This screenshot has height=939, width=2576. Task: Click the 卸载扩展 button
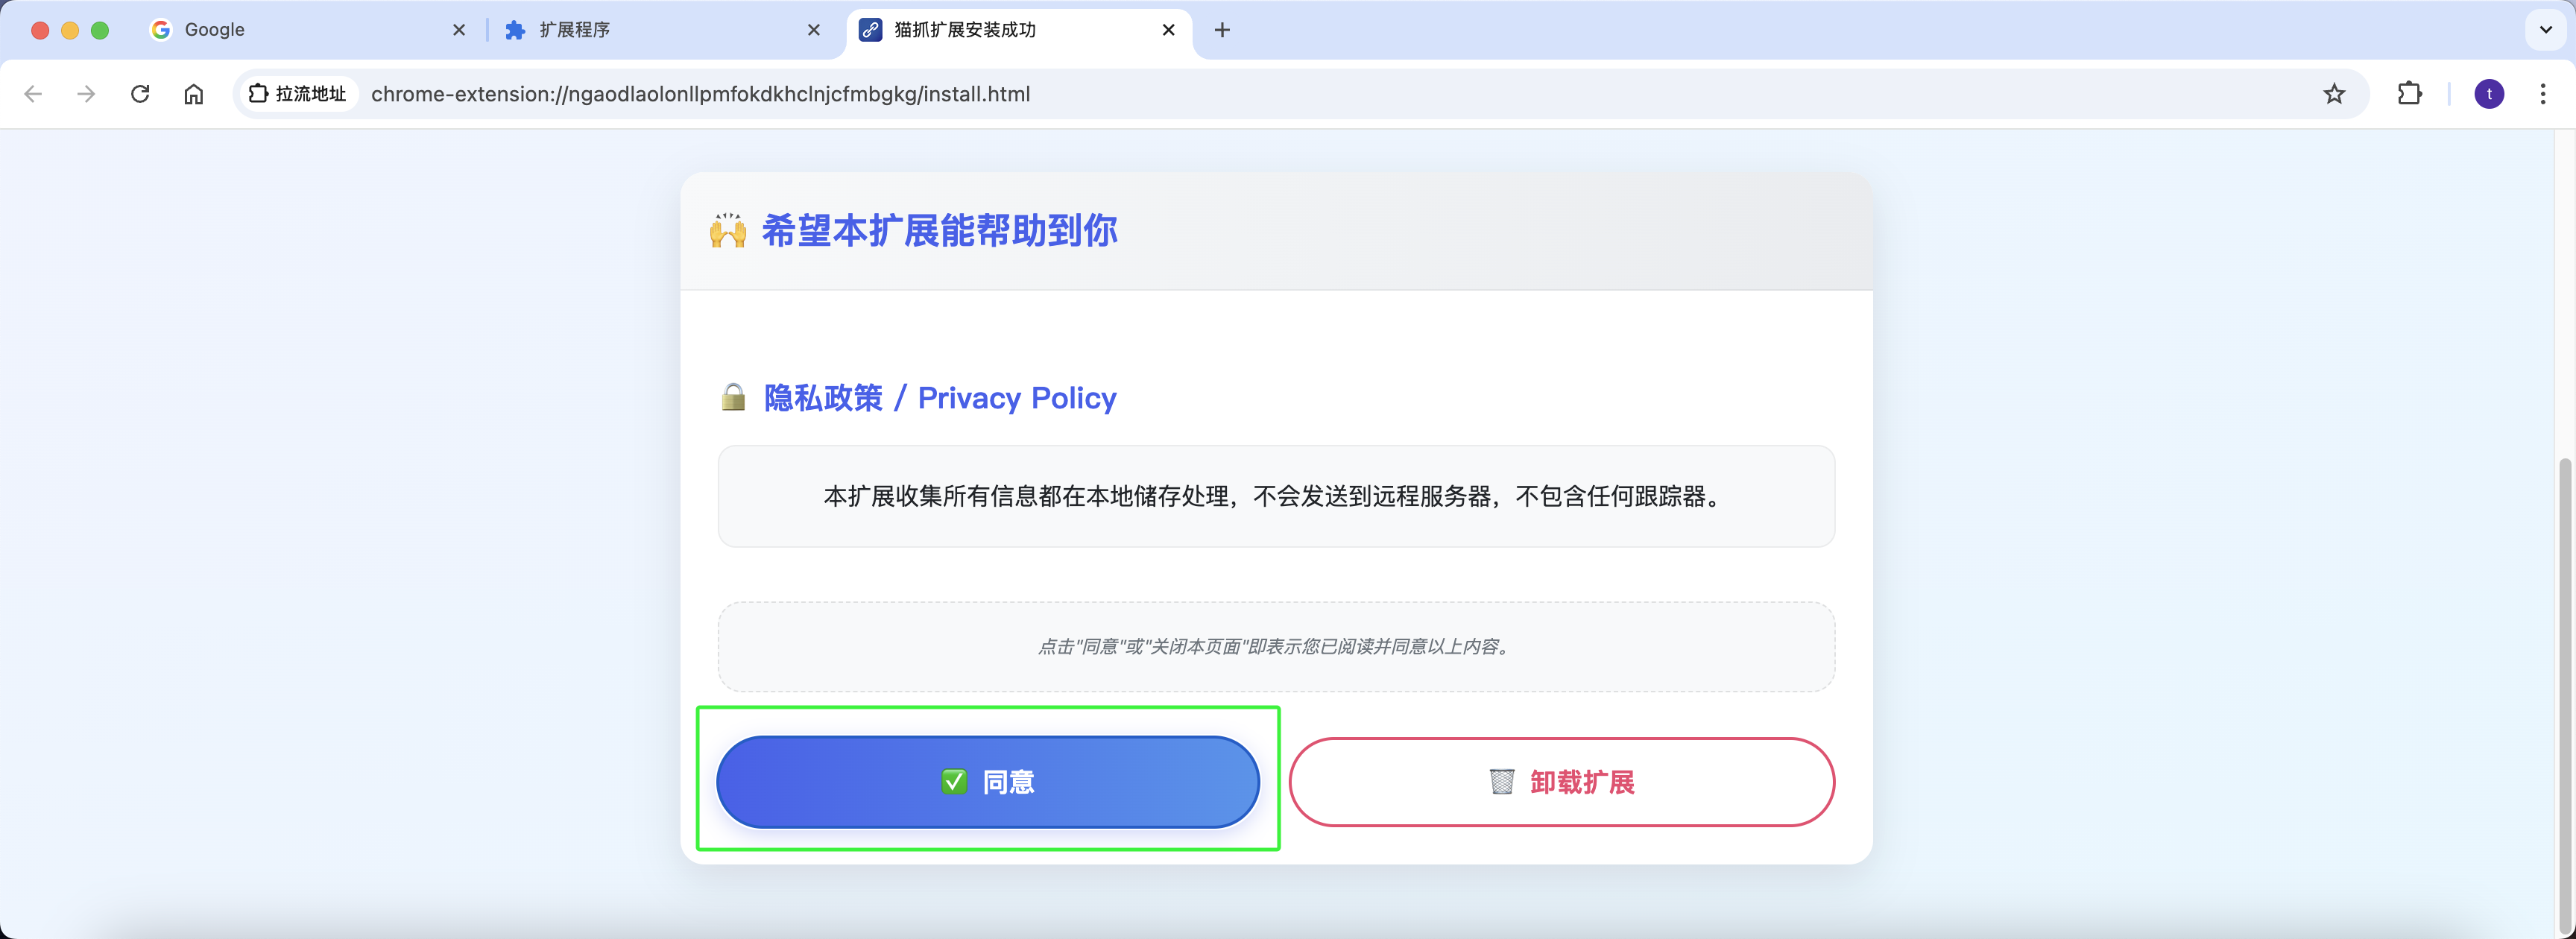coord(1561,782)
